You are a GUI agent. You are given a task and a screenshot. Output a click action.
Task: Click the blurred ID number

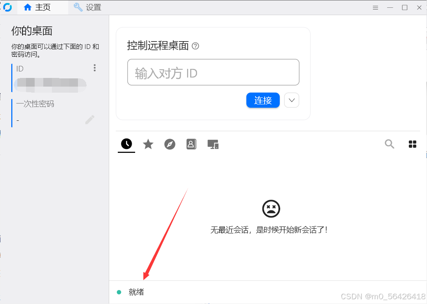click(x=50, y=84)
